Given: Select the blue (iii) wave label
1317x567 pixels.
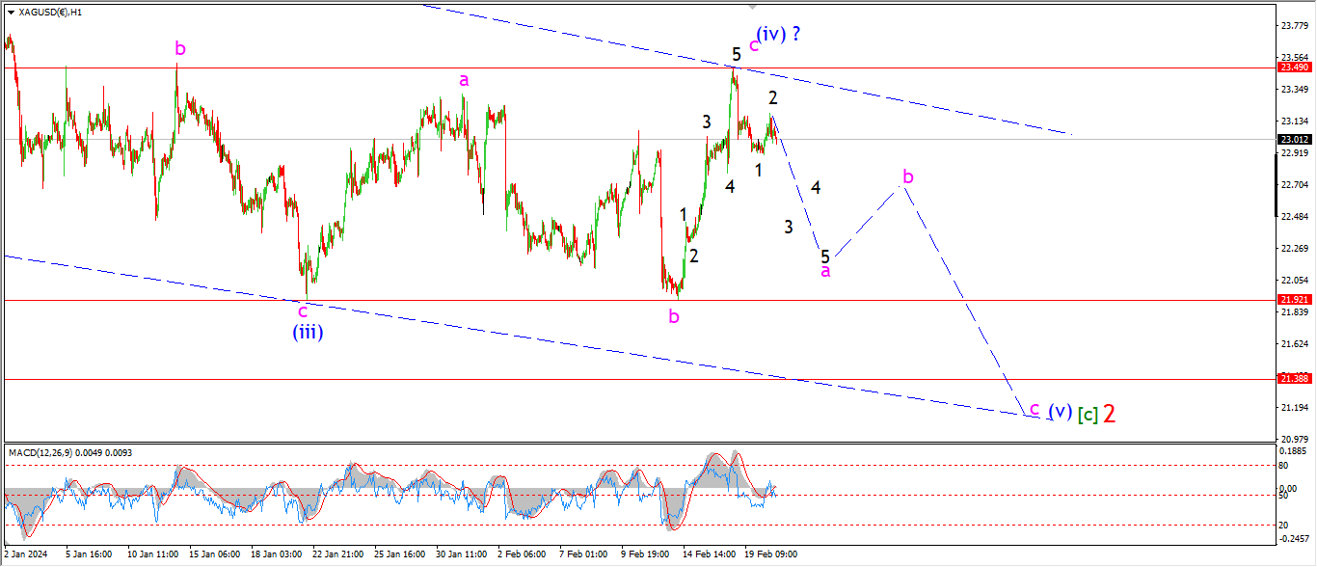Looking at the screenshot, I should pyautogui.click(x=308, y=333).
